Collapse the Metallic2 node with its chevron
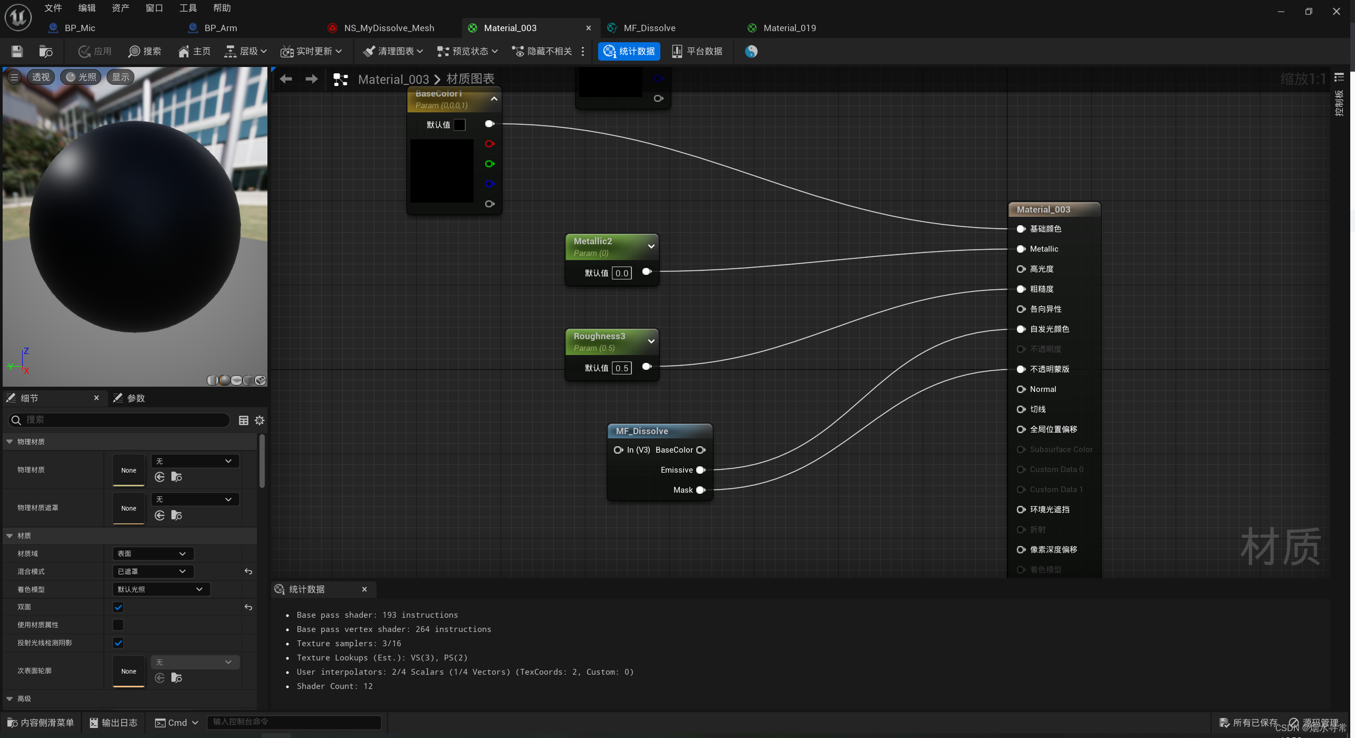Image resolution: width=1355 pixels, height=738 pixels. [x=651, y=246]
